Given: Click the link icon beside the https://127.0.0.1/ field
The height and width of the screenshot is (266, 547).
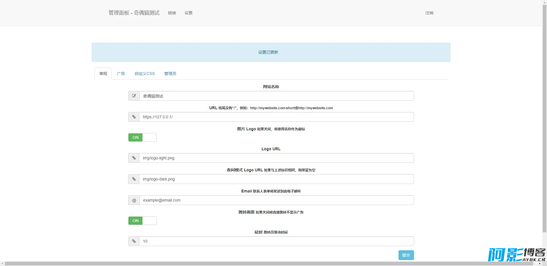Looking at the screenshot, I should (x=134, y=117).
